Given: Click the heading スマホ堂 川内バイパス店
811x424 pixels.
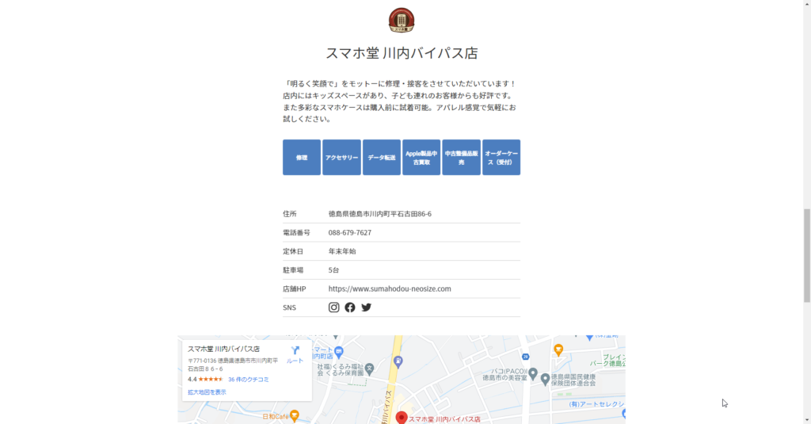Looking at the screenshot, I should point(402,53).
